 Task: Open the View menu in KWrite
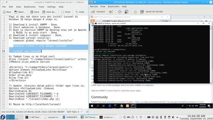tap(19, 7)
